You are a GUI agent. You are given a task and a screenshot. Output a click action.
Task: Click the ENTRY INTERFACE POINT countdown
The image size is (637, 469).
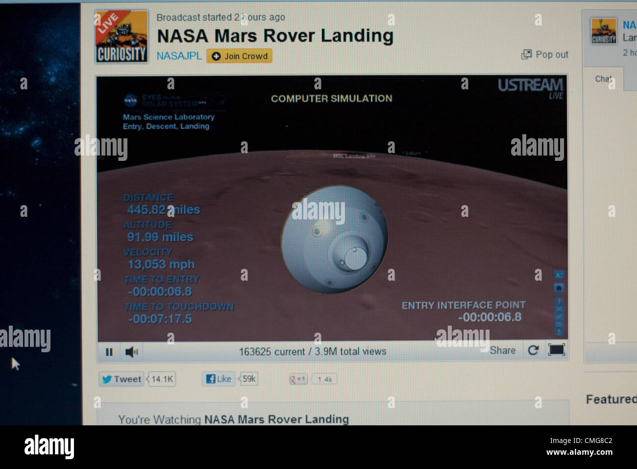490,317
